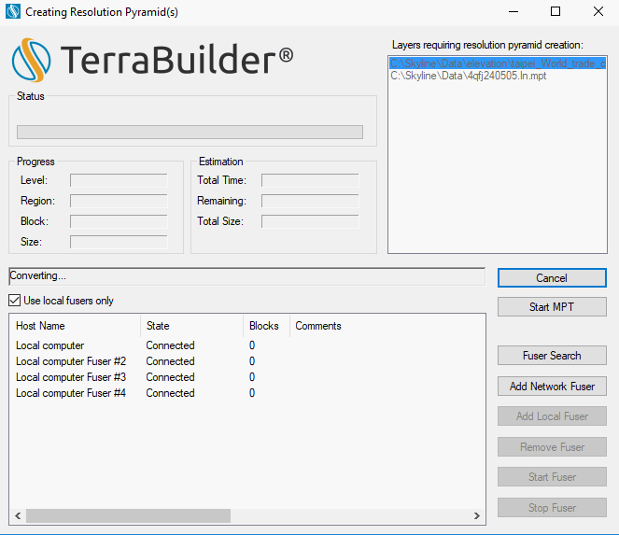Click the Status progress bar
The height and width of the screenshot is (535, 619).
190,132
